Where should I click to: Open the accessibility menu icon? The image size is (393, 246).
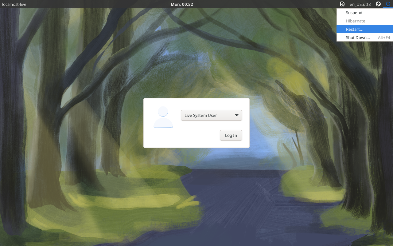(x=378, y=4)
